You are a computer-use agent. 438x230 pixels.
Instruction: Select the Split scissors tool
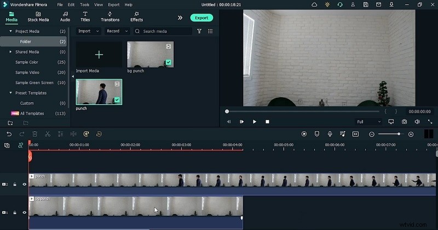tap(48, 134)
